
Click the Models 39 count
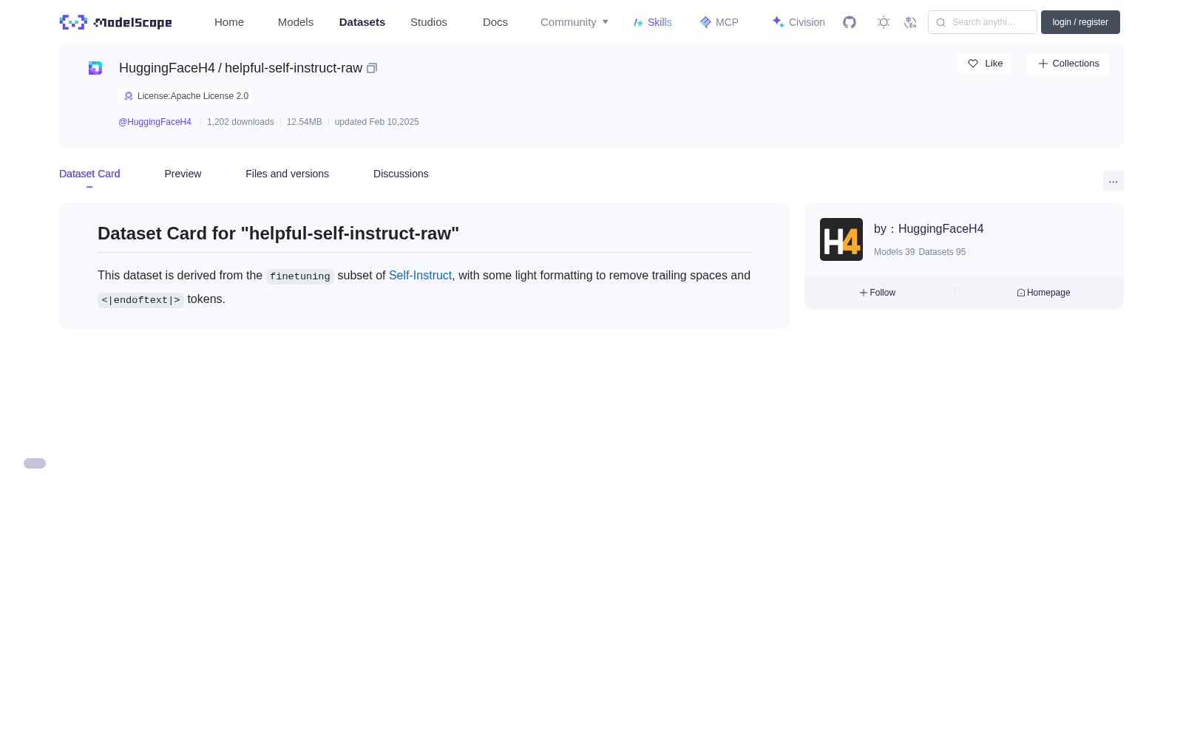coord(894,252)
